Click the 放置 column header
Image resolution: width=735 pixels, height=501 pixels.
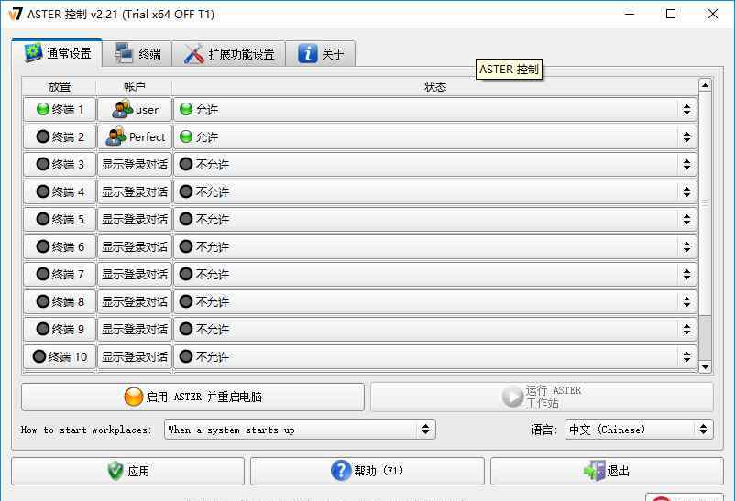tap(59, 87)
